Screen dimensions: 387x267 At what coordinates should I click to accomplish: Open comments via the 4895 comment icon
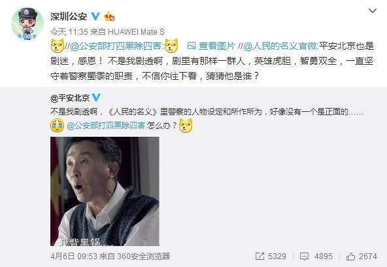[x=316, y=257]
